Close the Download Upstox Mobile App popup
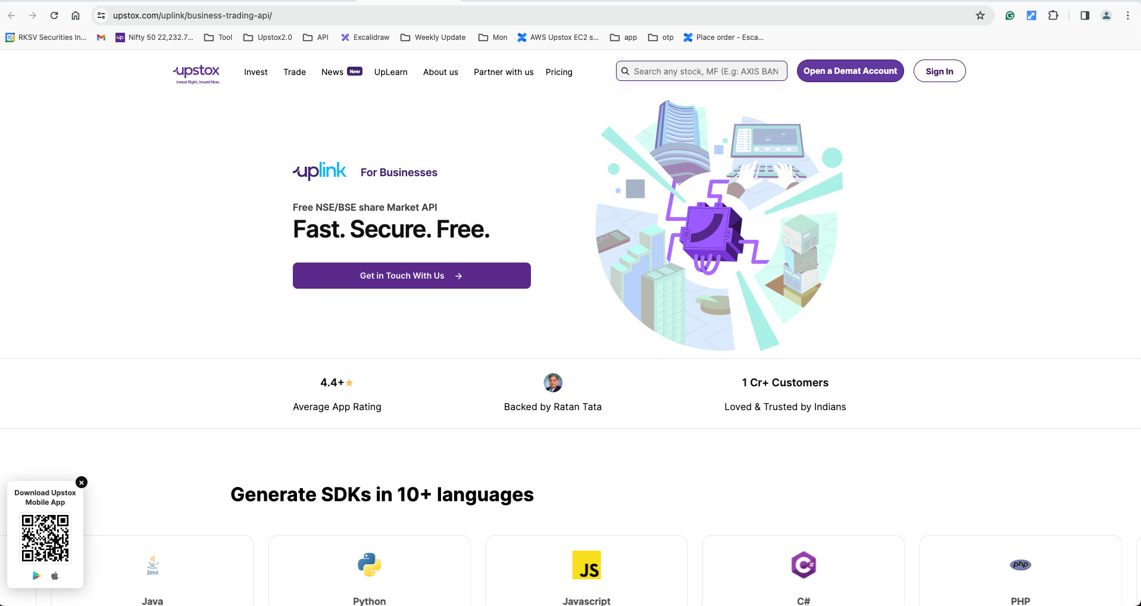The height and width of the screenshot is (606, 1141). pos(82,482)
